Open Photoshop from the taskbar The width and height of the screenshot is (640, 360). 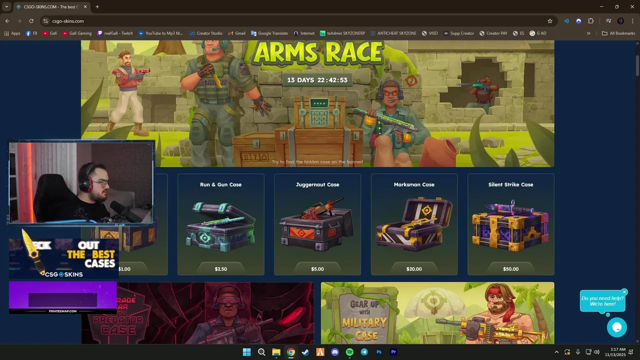[379, 352]
